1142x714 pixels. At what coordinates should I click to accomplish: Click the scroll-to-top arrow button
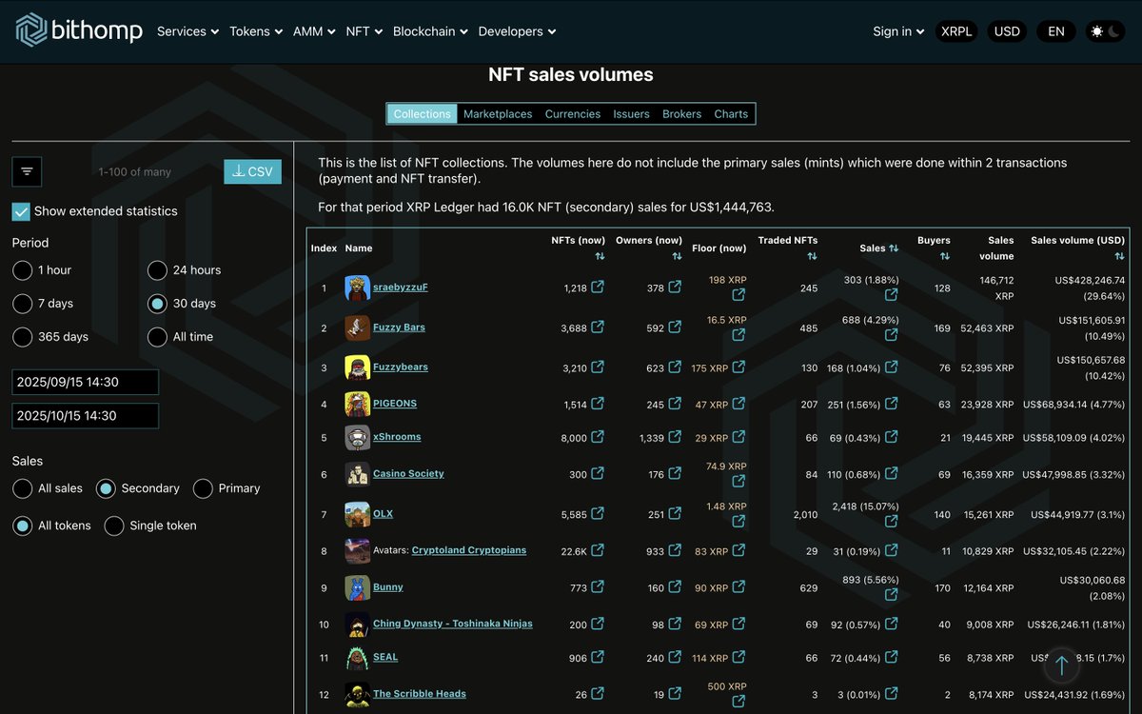(x=1062, y=664)
